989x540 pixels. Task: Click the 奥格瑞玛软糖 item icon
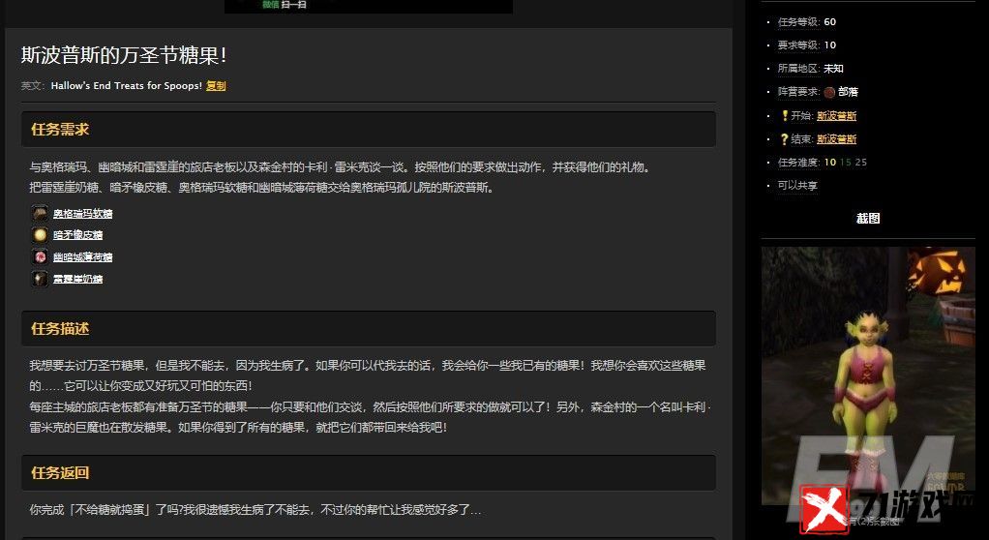pyautogui.click(x=40, y=213)
